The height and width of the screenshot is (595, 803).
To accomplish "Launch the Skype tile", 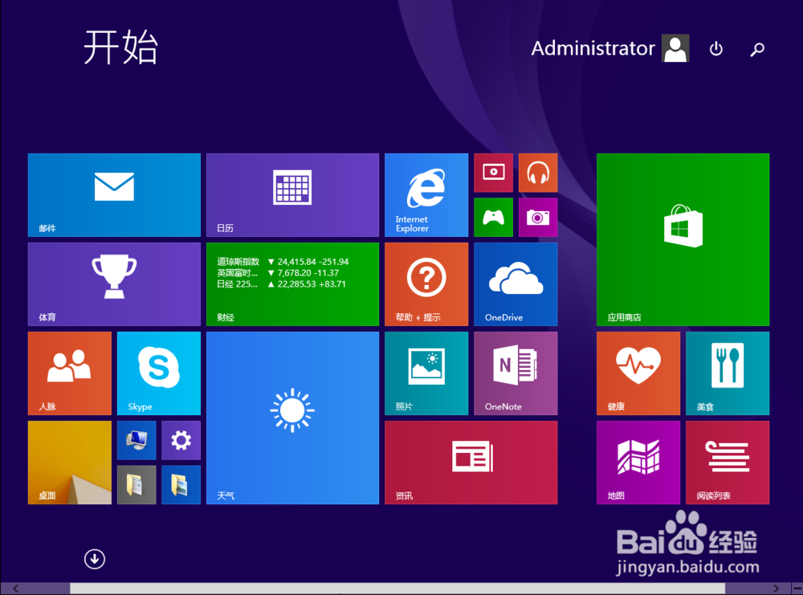I will click(159, 373).
